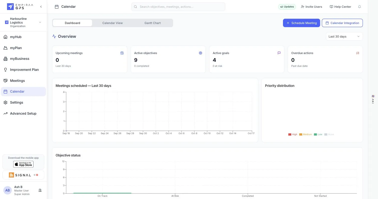This screenshot has height=199, width=378.
Task: Click Schedule Meeting button
Action: pyautogui.click(x=301, y=23)
